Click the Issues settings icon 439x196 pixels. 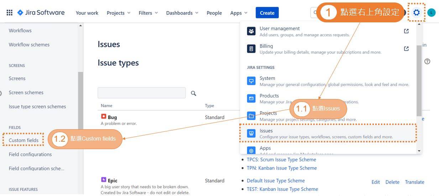point(251,134)
